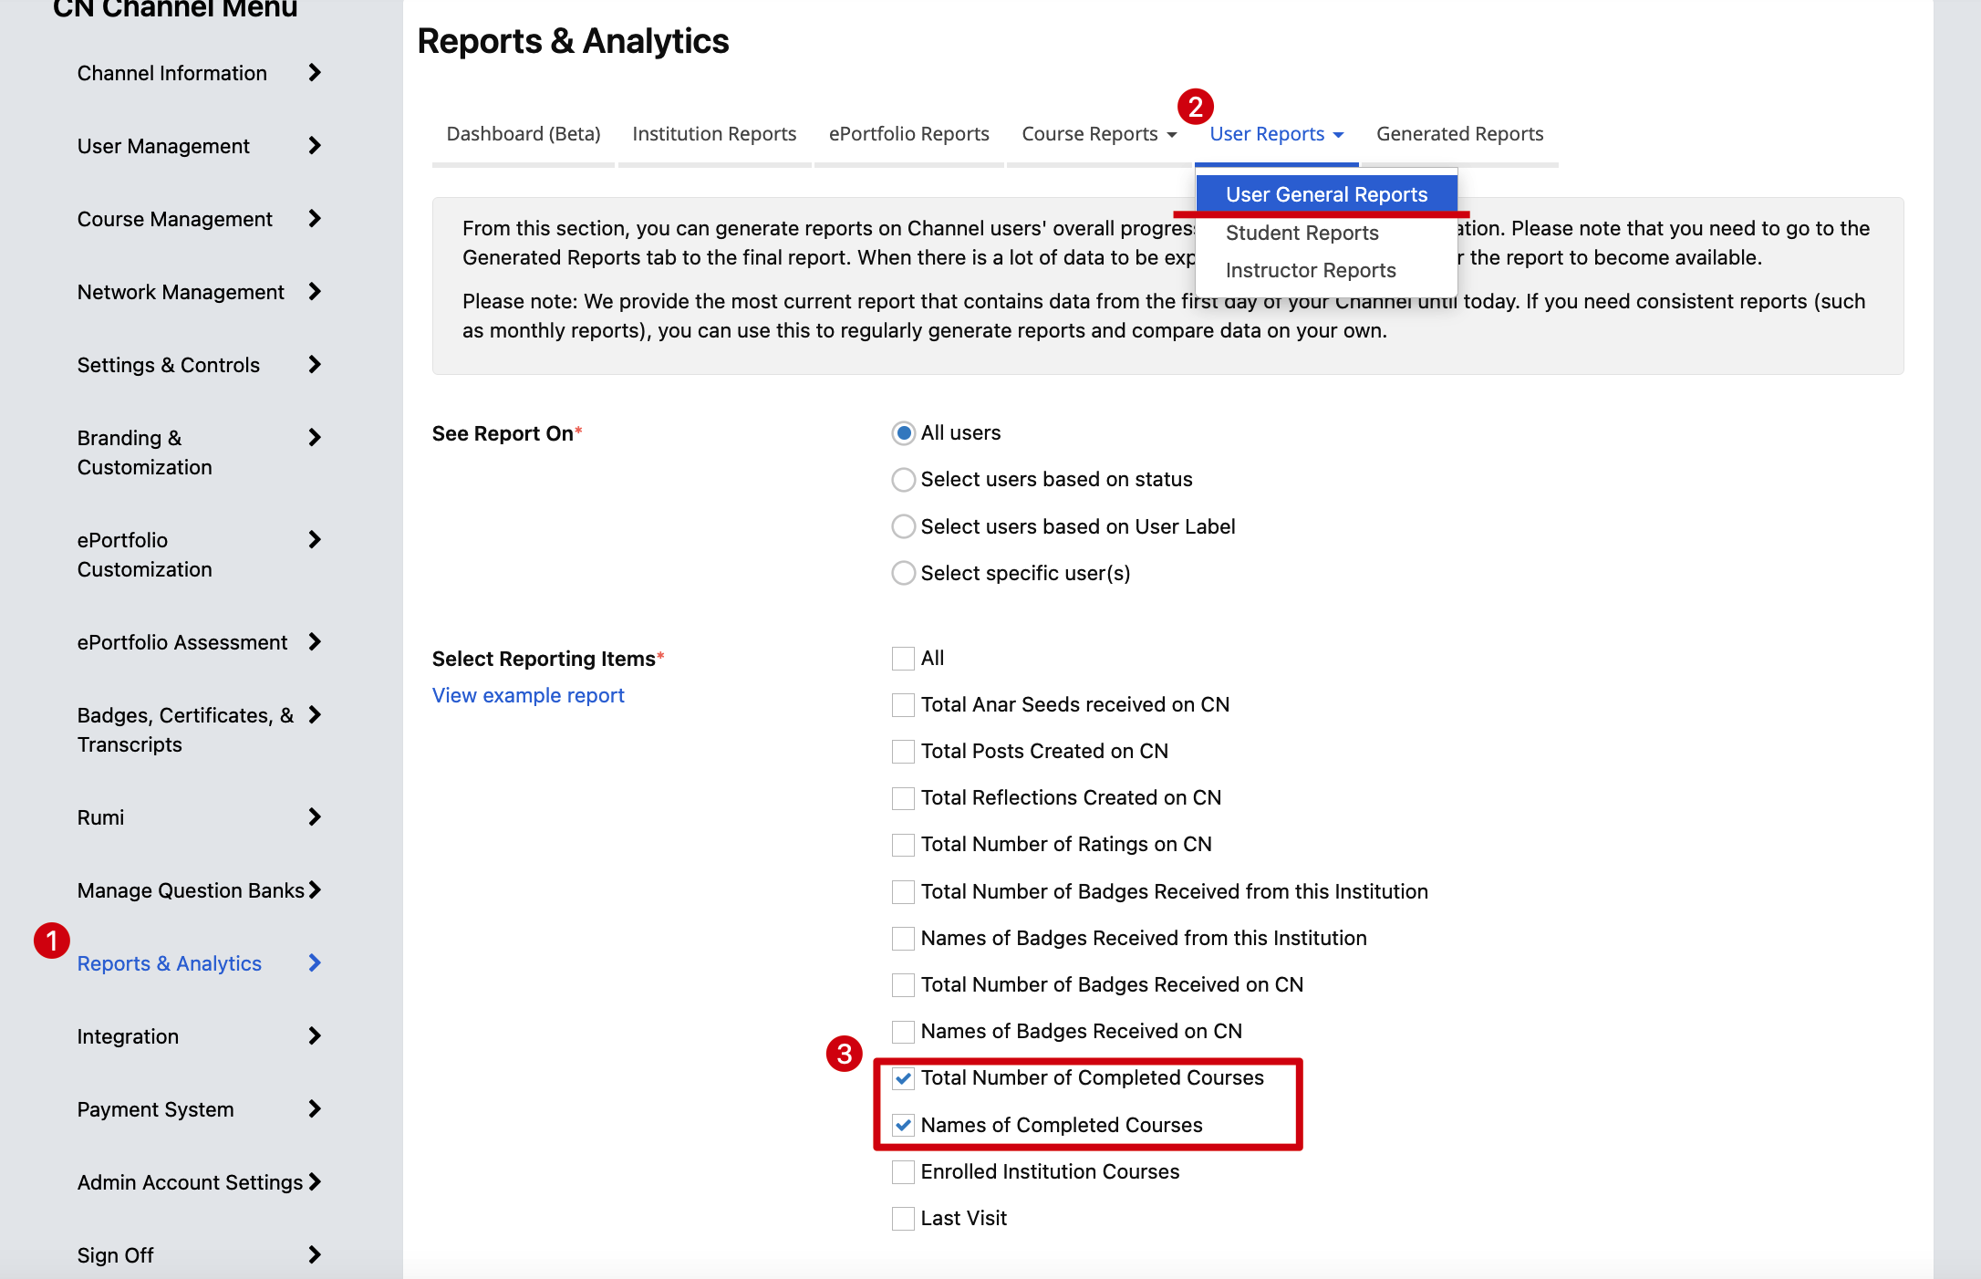Go to Course Management sidebar item
Image resolution: width=1981 pixels, height=1279 pixels.
point(175,219)
